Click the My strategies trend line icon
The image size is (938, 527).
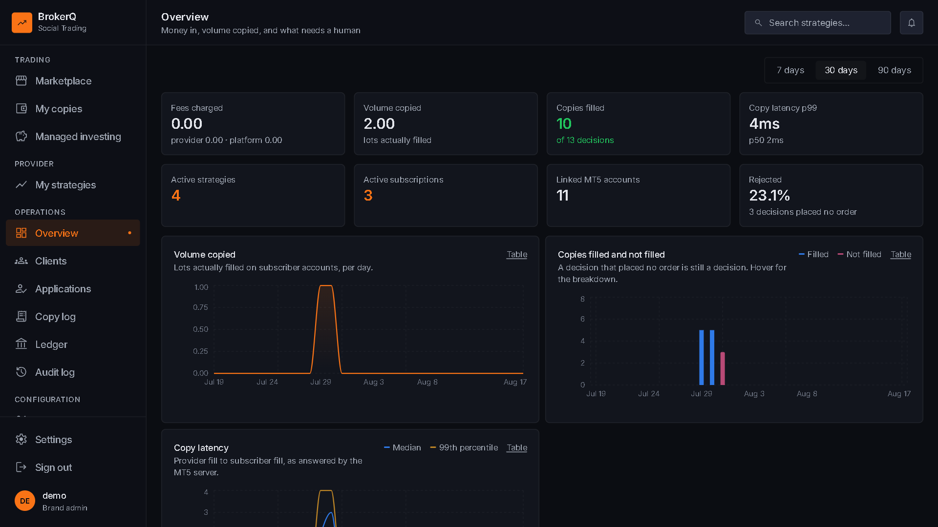point(21,184)
